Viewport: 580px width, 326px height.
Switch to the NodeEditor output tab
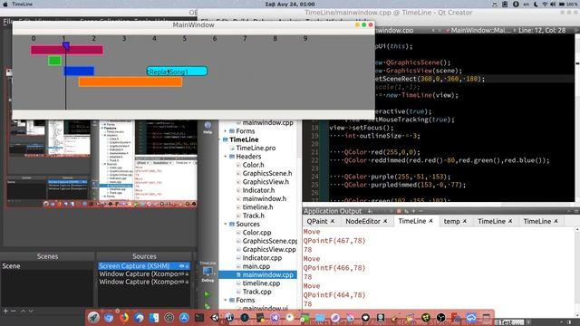[362, 221]
